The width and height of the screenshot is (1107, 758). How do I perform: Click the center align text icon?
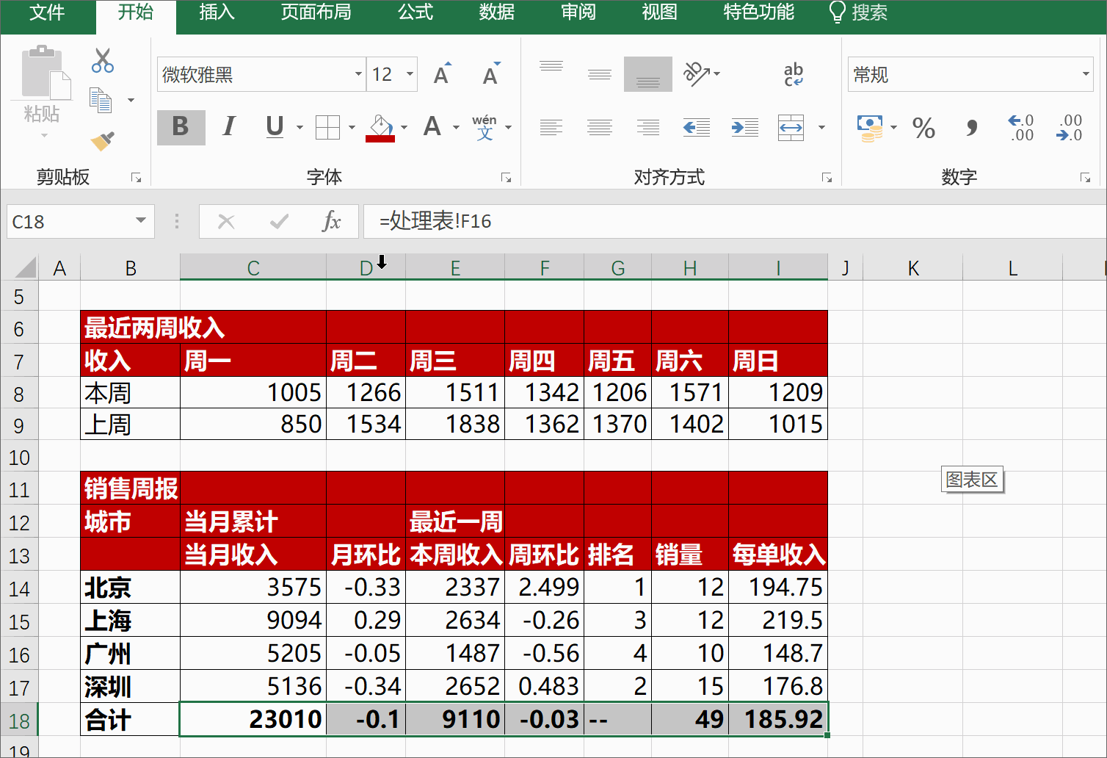point(600,127)
